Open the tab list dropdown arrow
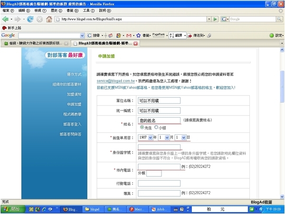The height and width of the screenshot is (214, 285). [282, 43]
